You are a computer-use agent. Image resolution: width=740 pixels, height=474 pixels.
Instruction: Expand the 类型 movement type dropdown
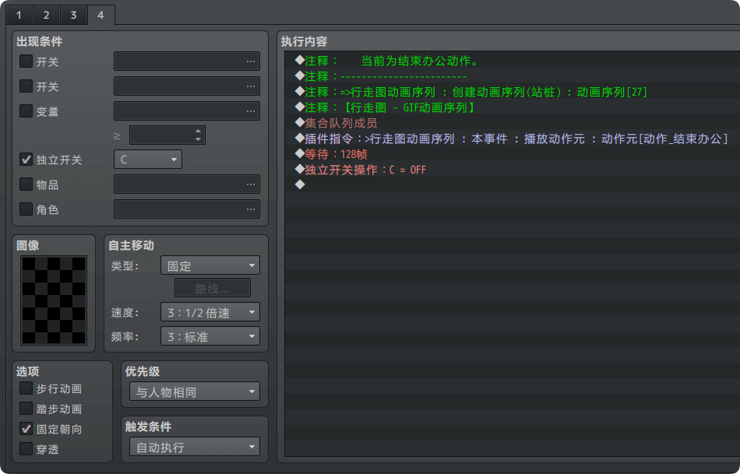click(210, 265)
